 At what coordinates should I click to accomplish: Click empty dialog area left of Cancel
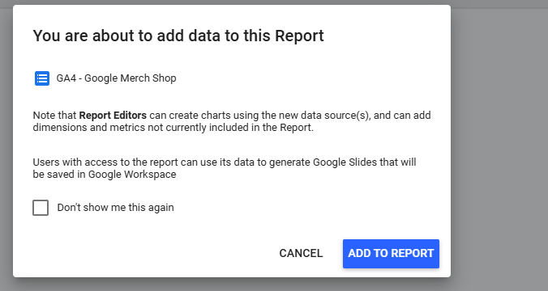(x=147, y=253)
